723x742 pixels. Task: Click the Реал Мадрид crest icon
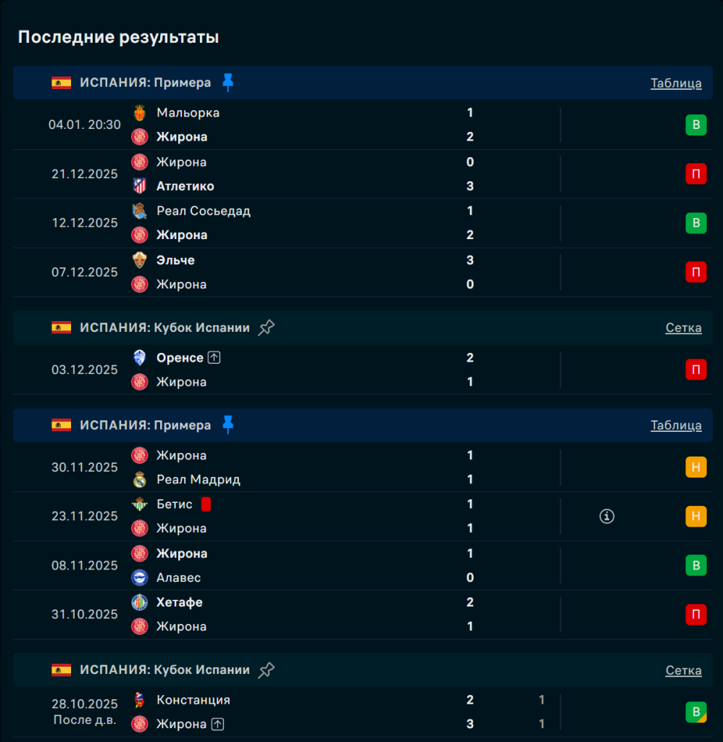click(x=140, y=480)
